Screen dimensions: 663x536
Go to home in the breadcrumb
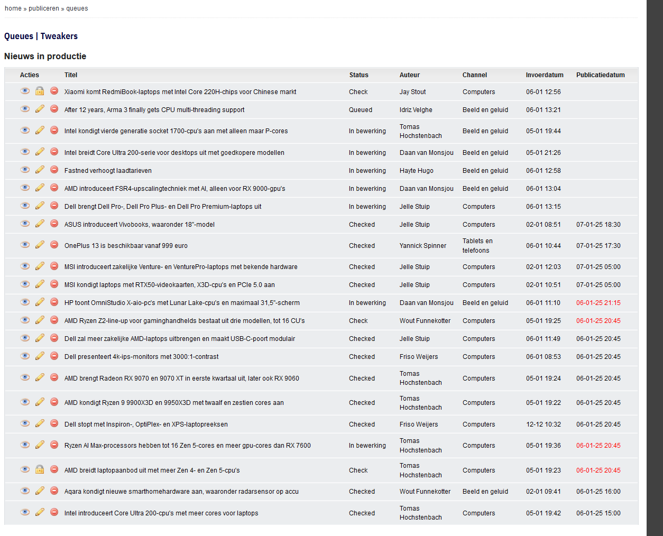[13, 8]
